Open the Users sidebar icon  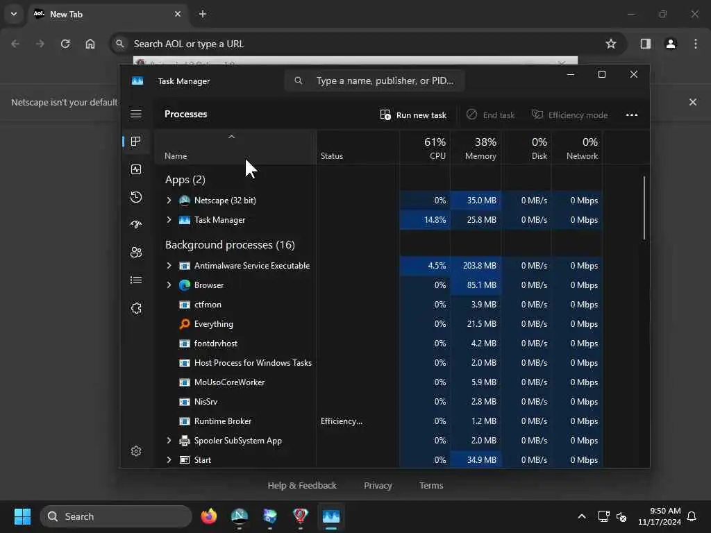[x=136, y=253]
